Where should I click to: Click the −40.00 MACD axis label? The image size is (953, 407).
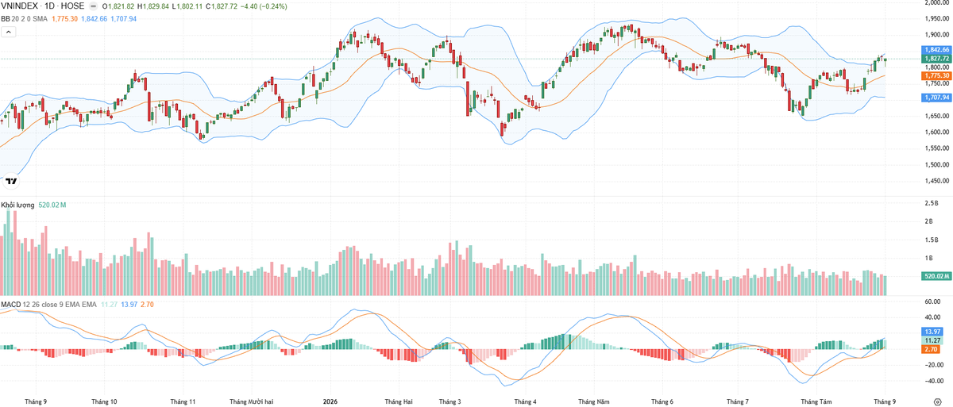(x=933, y=381)
